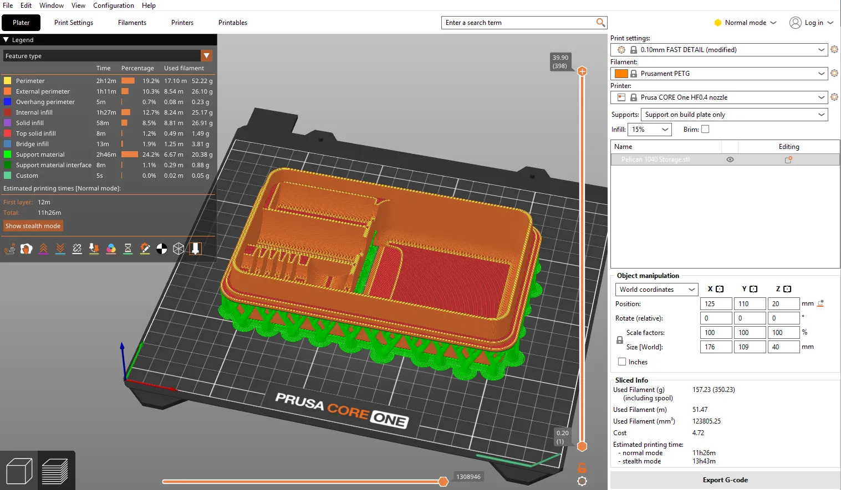This screenshot has width=841, height=490.
Task: Toggle travel moves visibility icon in legend
Action: click(9, 249)
